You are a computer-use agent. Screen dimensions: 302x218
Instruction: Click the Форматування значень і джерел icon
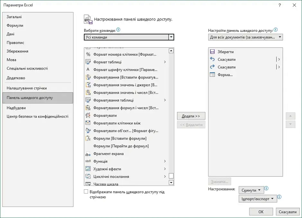click(88, 85)
